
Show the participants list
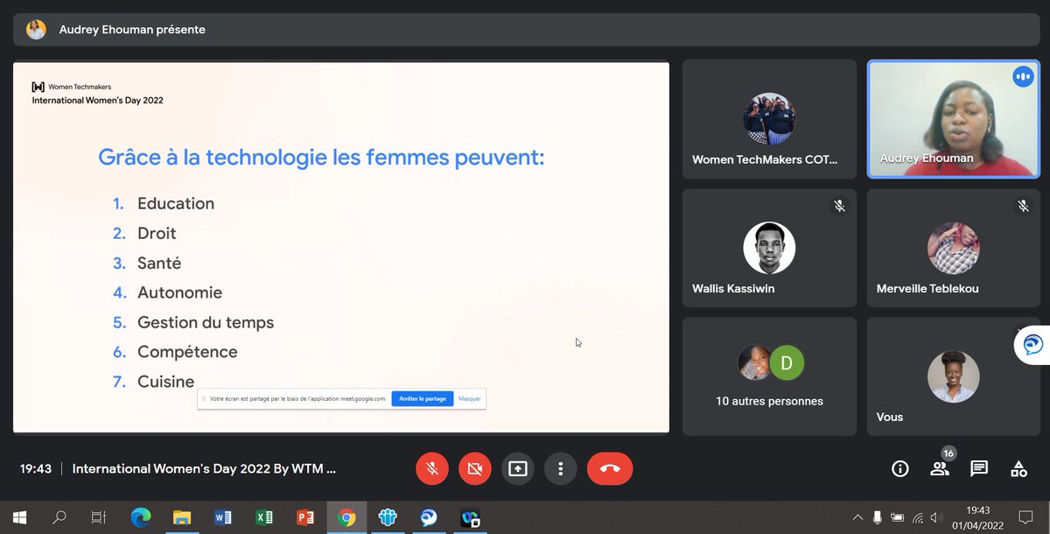[939, 468]
